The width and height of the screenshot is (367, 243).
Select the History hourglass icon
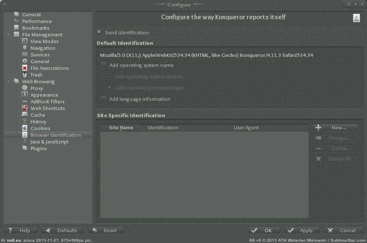pos(25,121)
